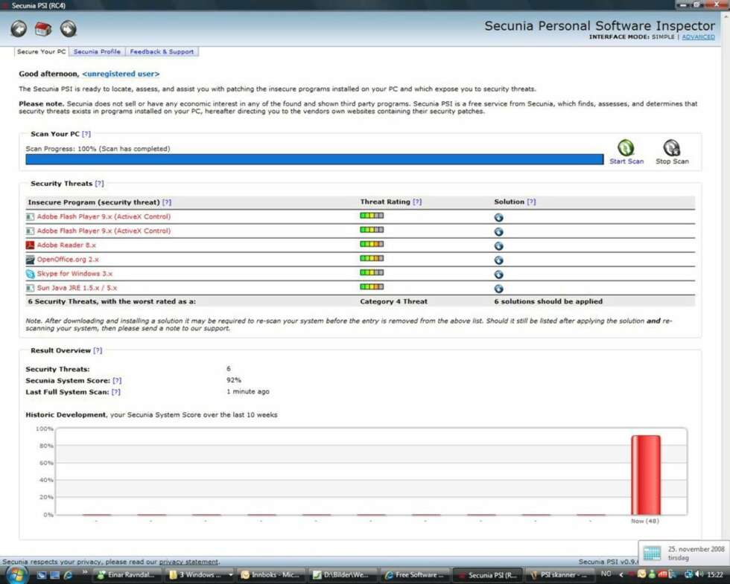Open help for Secunia System Score

pos(117,380)
